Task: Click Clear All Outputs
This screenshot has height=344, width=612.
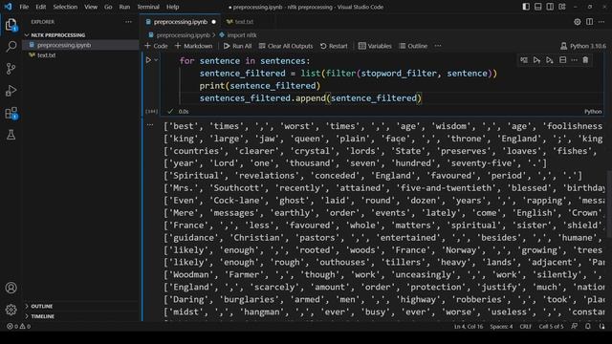Action: click(286, 46)
